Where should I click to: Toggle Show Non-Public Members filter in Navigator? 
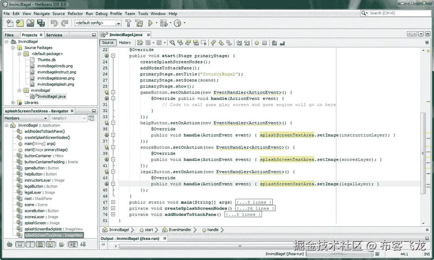[x=40, y=244]
